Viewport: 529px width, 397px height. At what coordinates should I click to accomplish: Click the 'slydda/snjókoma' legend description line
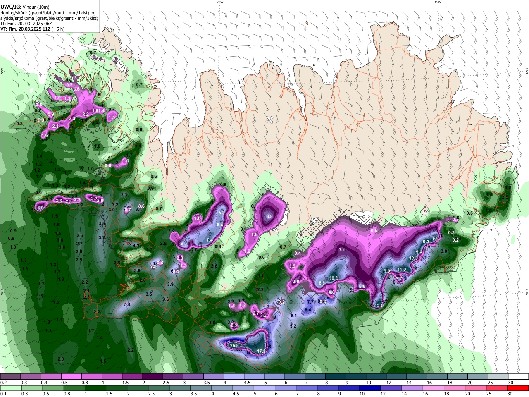coord(49,18)
